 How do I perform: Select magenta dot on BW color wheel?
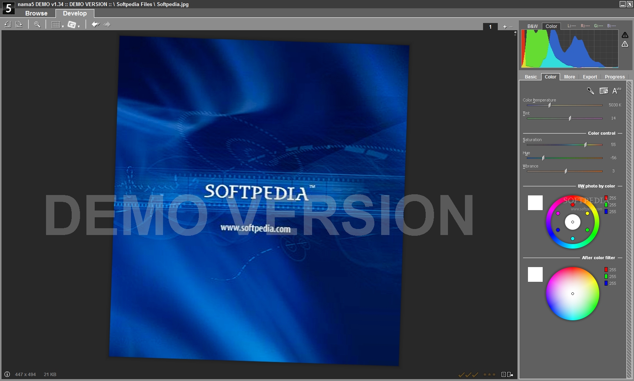coord(558,214)
